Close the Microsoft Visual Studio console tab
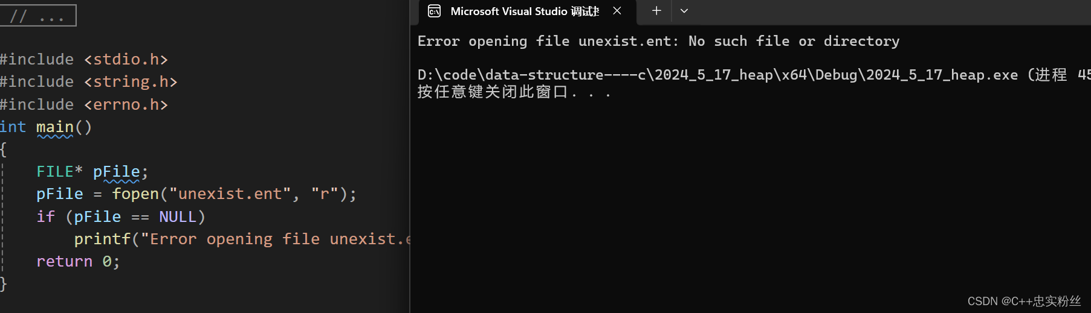1091x313 pixels. click(617, 11)
